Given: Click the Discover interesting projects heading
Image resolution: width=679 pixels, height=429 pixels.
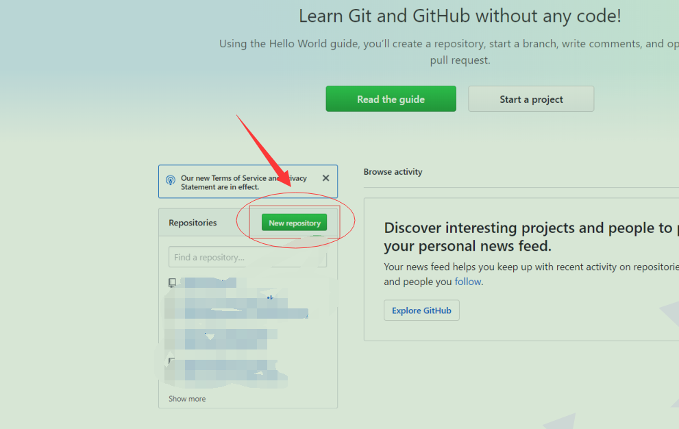Looking at the screenshot, I should pyautogui.click(x=531, y=236).
